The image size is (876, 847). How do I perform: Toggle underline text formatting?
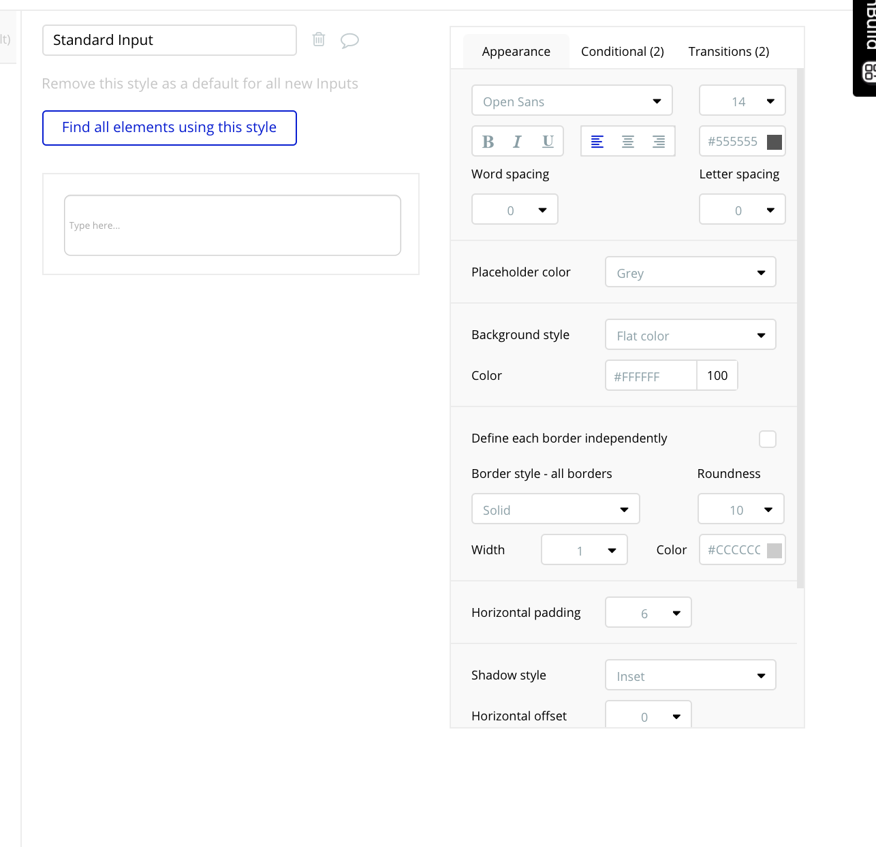click(548, 142)
